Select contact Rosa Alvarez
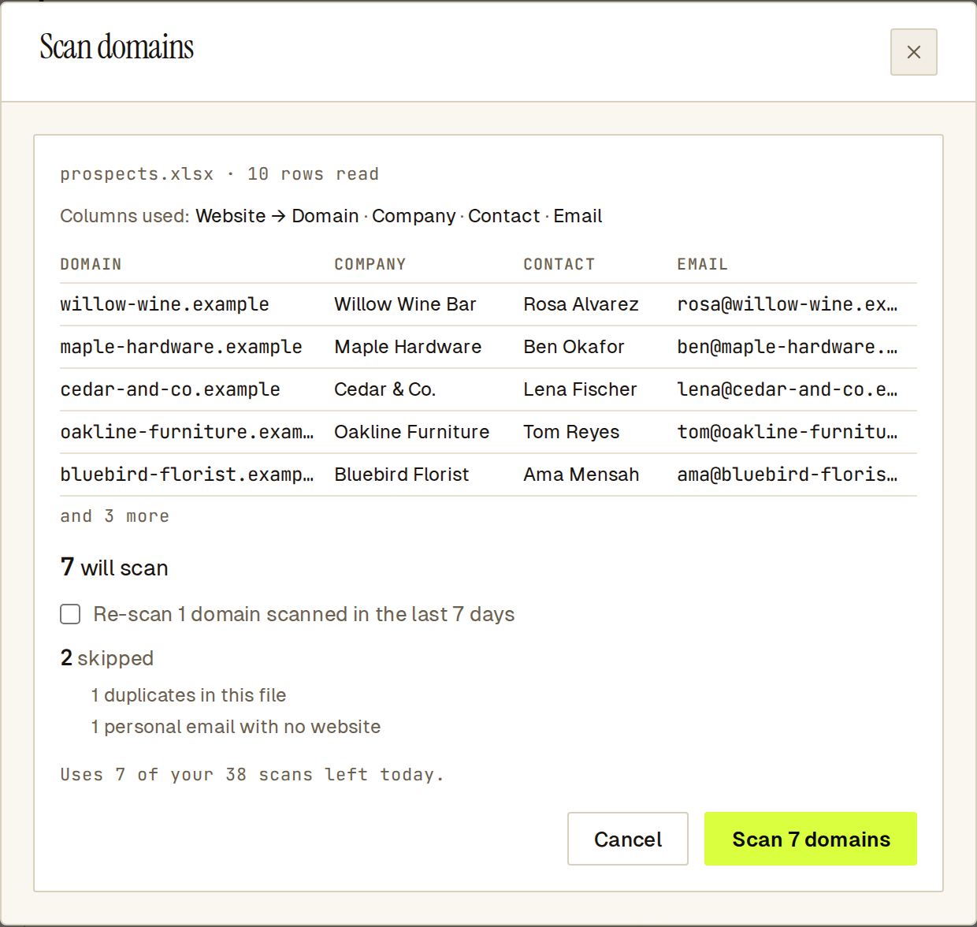This screenshot has width=977, height=927. (x=581, y=304)
